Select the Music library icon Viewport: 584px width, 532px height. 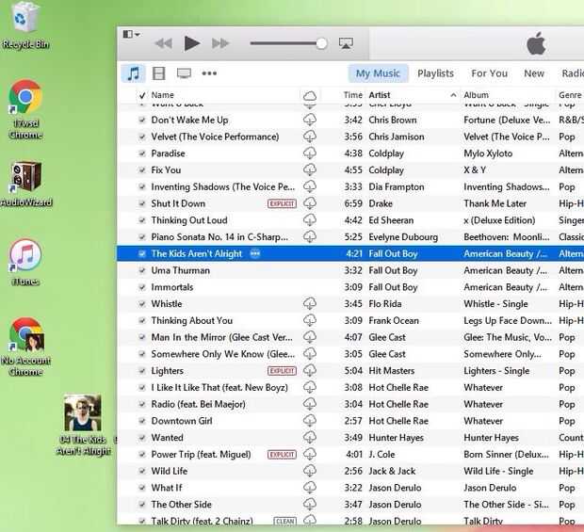pos(134,73)
